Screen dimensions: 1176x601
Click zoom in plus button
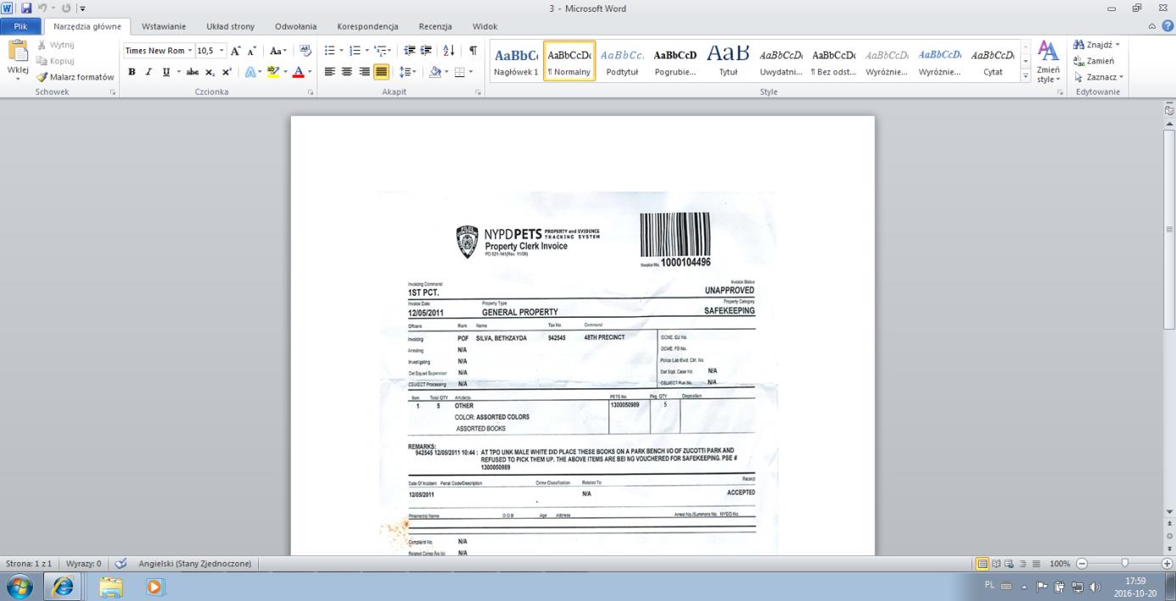[1167, 563]
